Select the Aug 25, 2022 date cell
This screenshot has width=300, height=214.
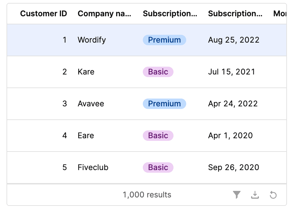234,40
